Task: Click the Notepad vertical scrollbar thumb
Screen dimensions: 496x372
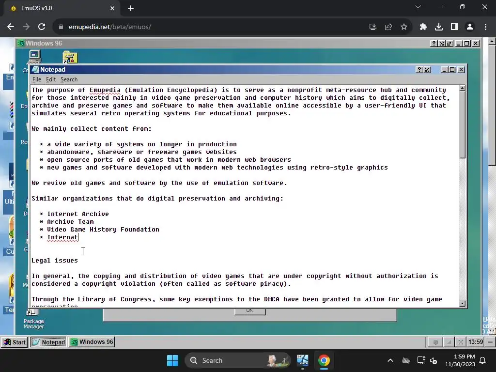Action: coord(462,125)
